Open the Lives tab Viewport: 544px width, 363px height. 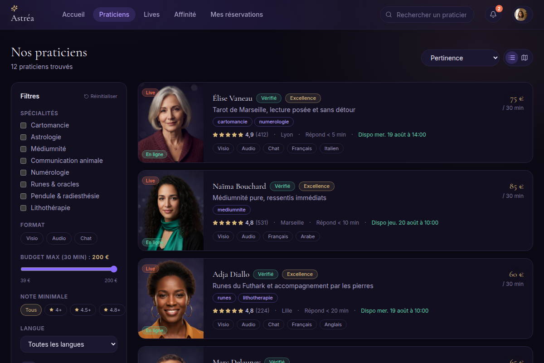pos(151,15)
